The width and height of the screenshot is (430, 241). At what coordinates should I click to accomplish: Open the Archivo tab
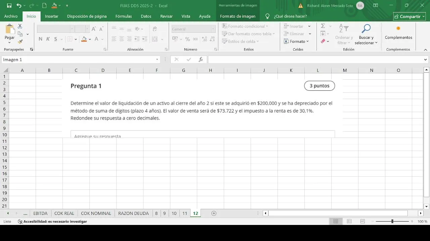(x=11, y=16)
